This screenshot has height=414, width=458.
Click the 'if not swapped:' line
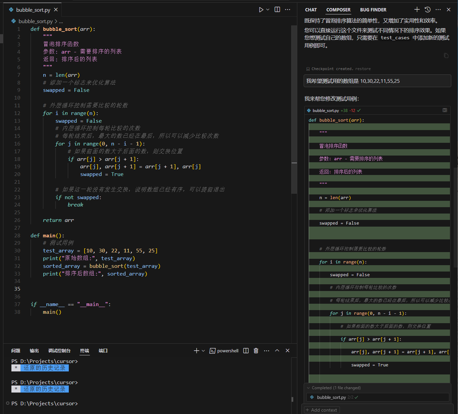coord(79,197)
